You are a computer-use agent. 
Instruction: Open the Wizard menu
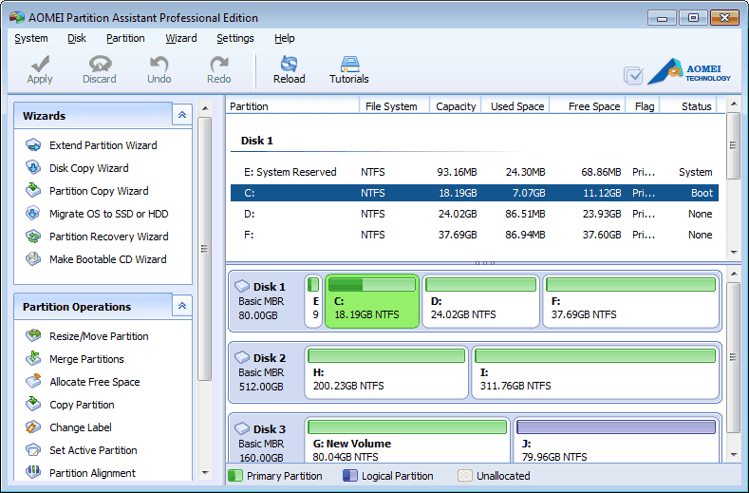181,38
